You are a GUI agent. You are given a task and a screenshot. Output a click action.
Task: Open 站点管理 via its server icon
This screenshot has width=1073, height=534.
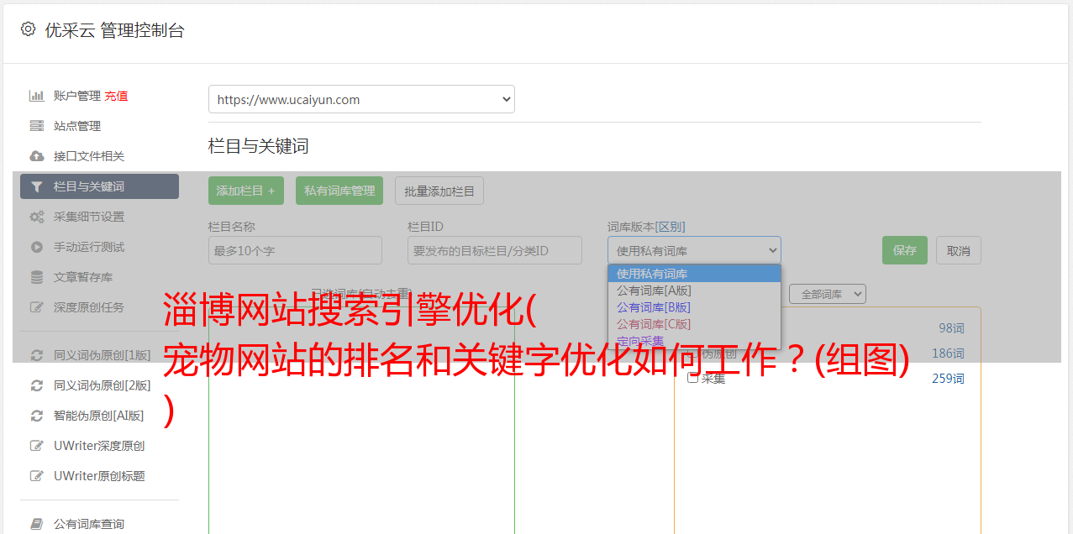click(36, 126)
